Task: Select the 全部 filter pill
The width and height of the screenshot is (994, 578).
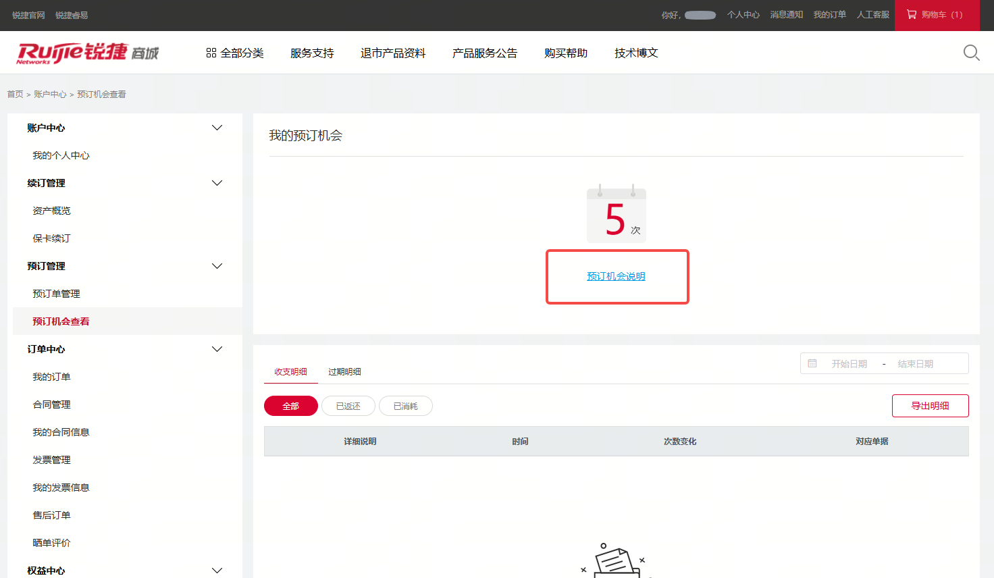Action: click(x=290, y=406)
